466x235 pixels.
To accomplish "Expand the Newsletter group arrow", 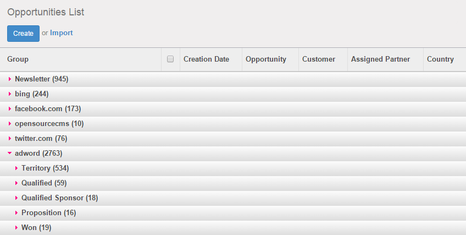I will coord(10,79).
